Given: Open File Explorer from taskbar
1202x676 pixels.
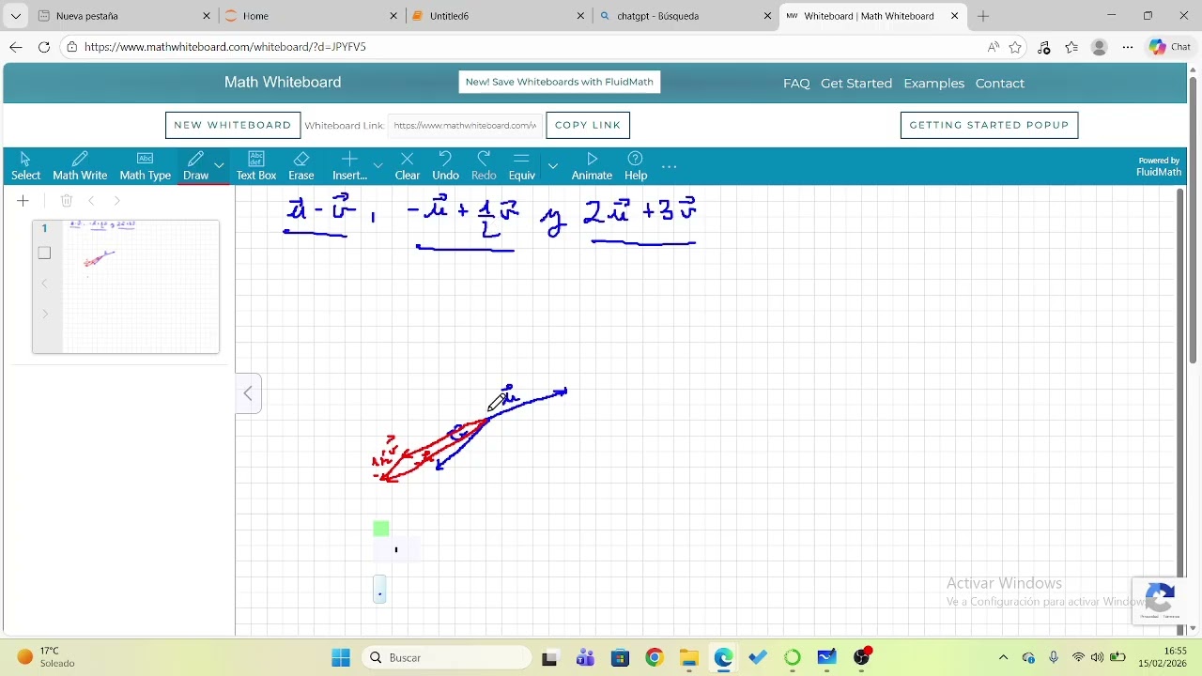Looking at the screenshot, I should tap(688, 657).
